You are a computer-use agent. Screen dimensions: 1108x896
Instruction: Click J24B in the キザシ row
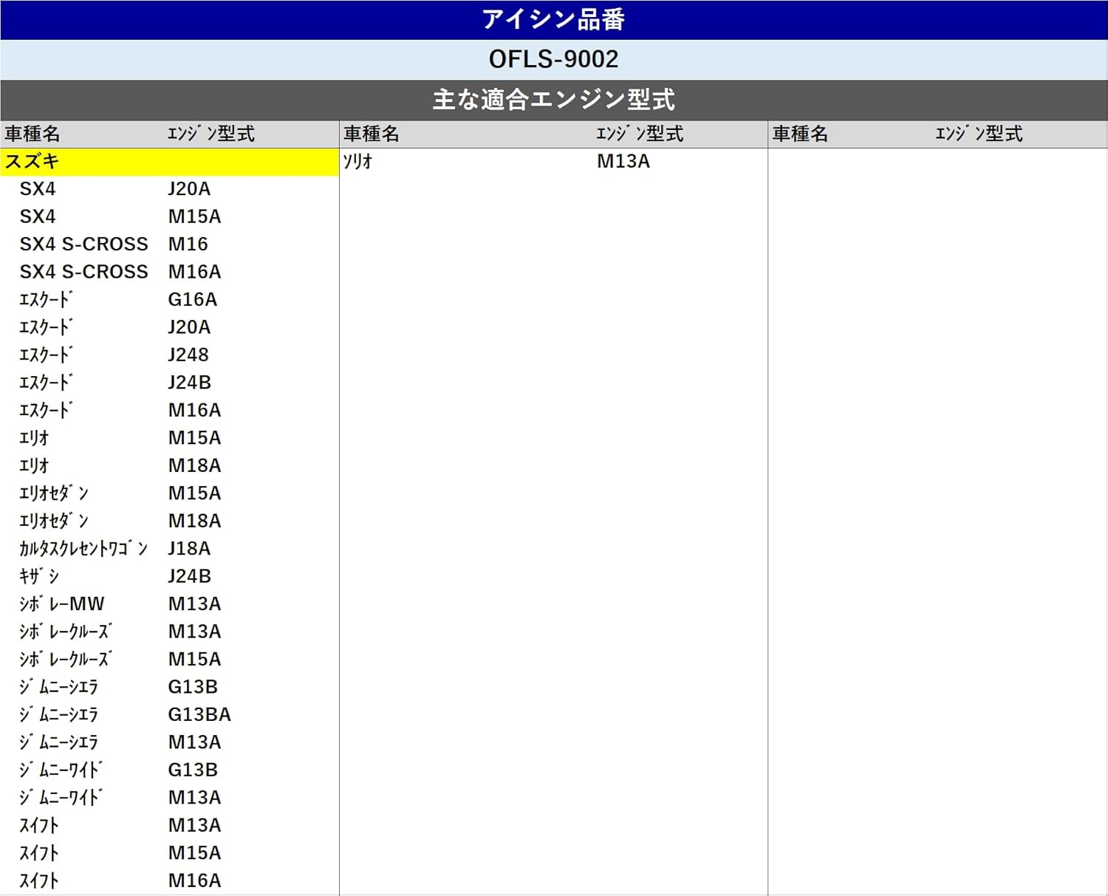(189, 576)
